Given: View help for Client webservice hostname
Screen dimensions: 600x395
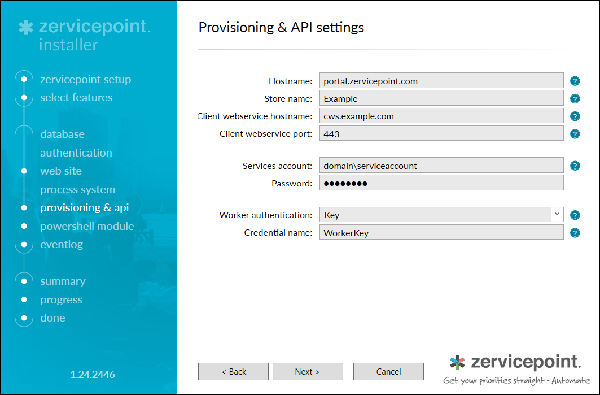Looking at the screenshot, I should [x=575, y=116].
